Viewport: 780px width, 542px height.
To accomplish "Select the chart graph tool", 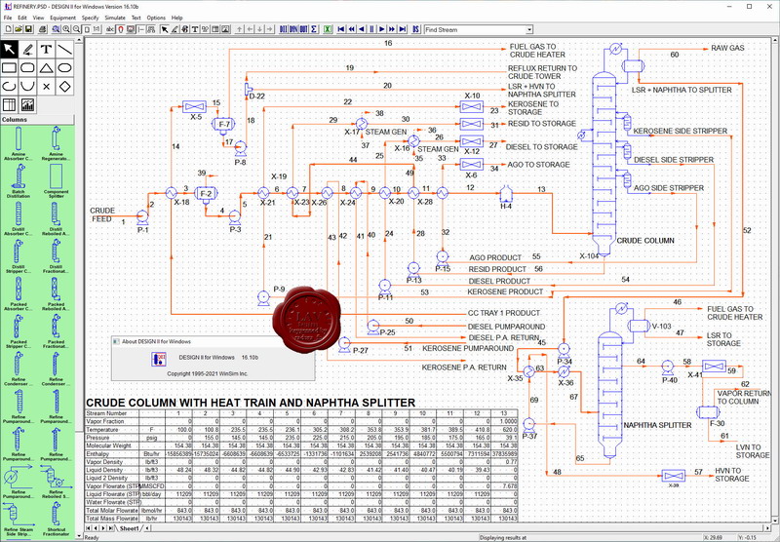I will click(x=28, y=104).
